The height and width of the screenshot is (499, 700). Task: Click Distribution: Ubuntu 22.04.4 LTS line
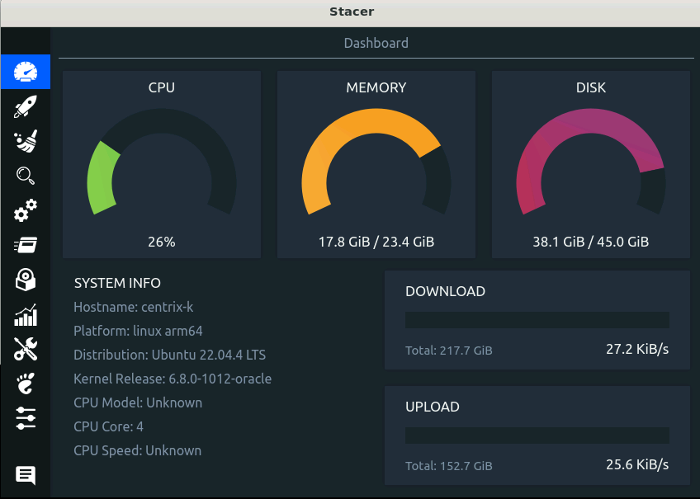point(170,355)
